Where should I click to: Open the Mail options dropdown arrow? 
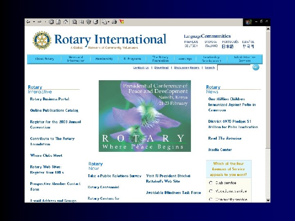click(109, 22)
